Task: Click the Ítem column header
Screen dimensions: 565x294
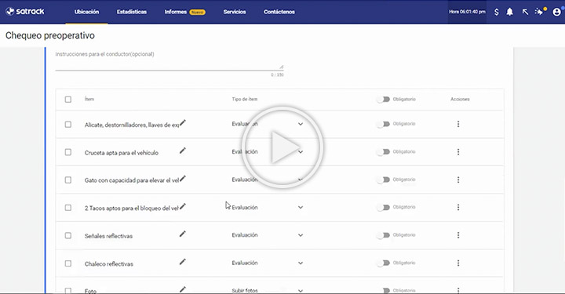Action: coord(89,99)
